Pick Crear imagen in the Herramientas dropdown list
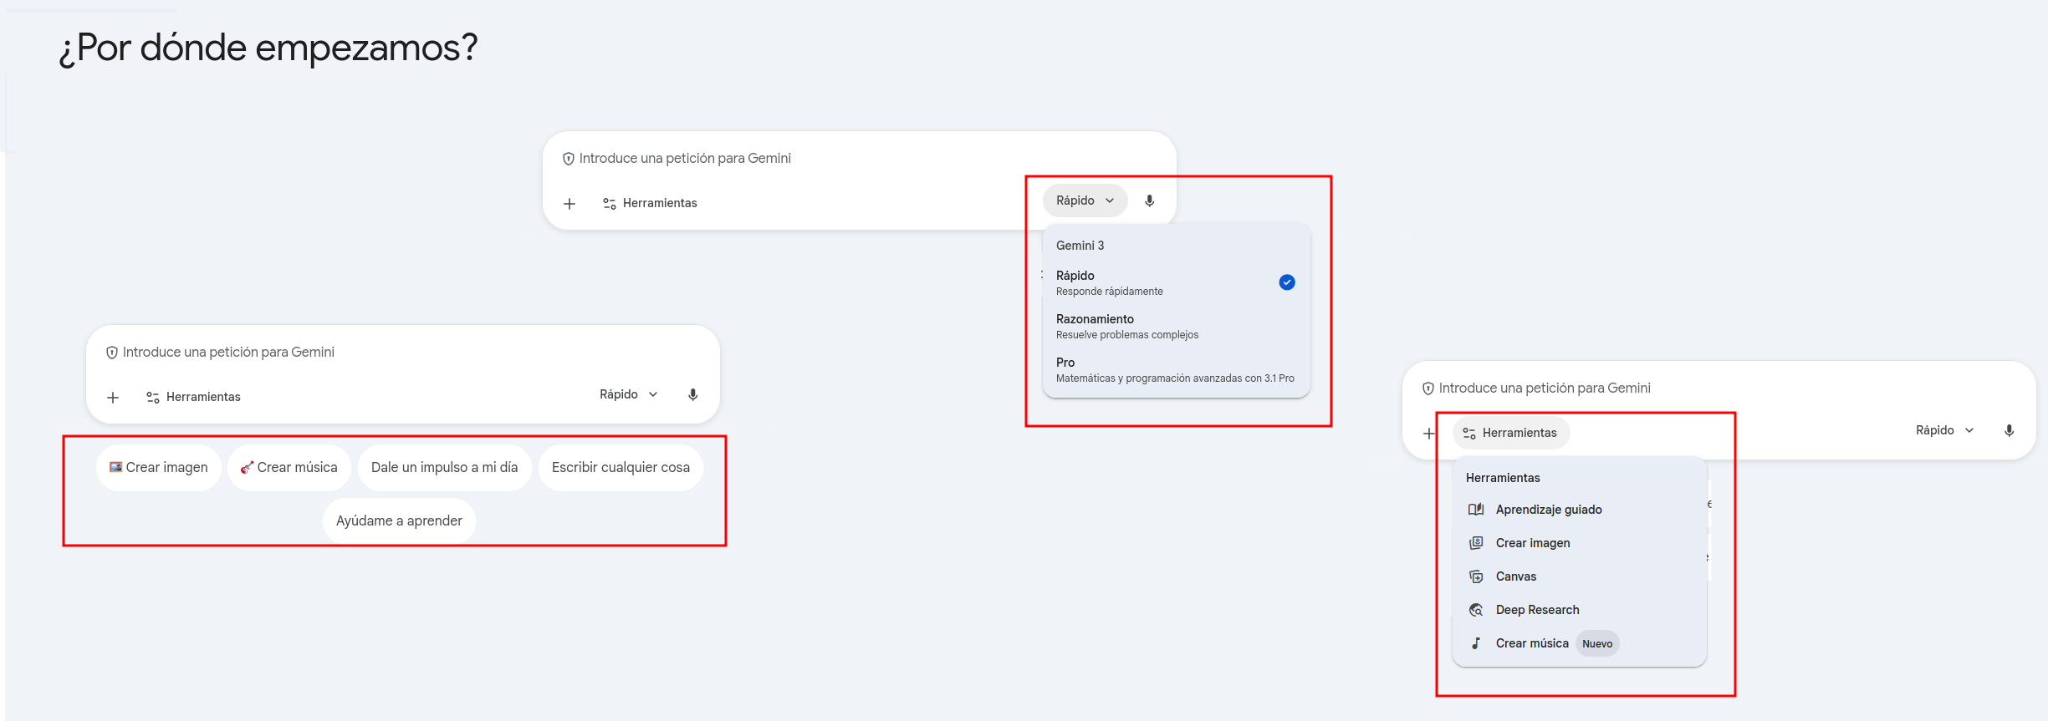Viewport: 2048px width, 721px height. [1532, 543]
